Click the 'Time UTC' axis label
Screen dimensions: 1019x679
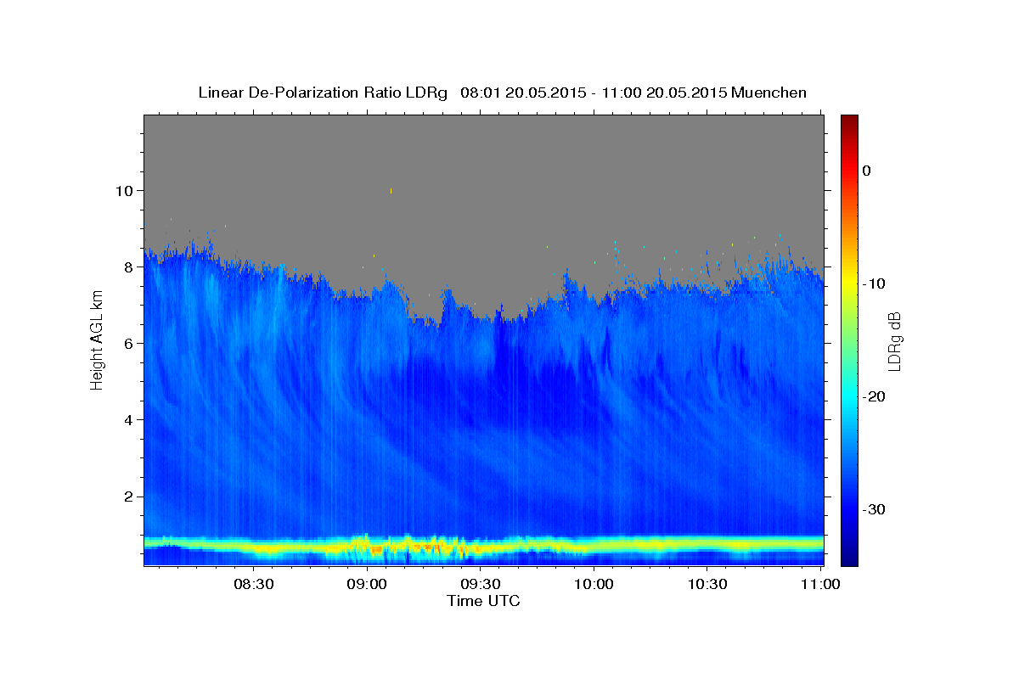coord(483,601)
